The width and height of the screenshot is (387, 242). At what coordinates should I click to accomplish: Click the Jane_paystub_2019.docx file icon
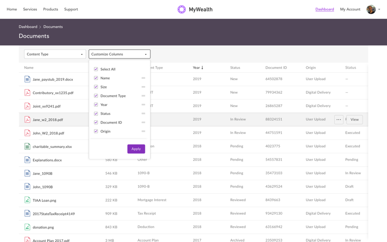pos(27,79)
